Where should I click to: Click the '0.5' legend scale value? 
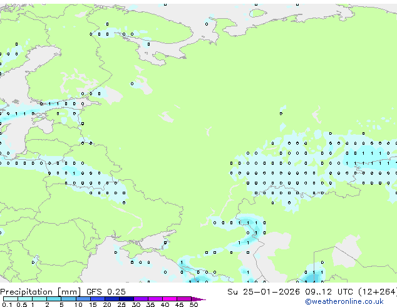(x=21, y=304)
